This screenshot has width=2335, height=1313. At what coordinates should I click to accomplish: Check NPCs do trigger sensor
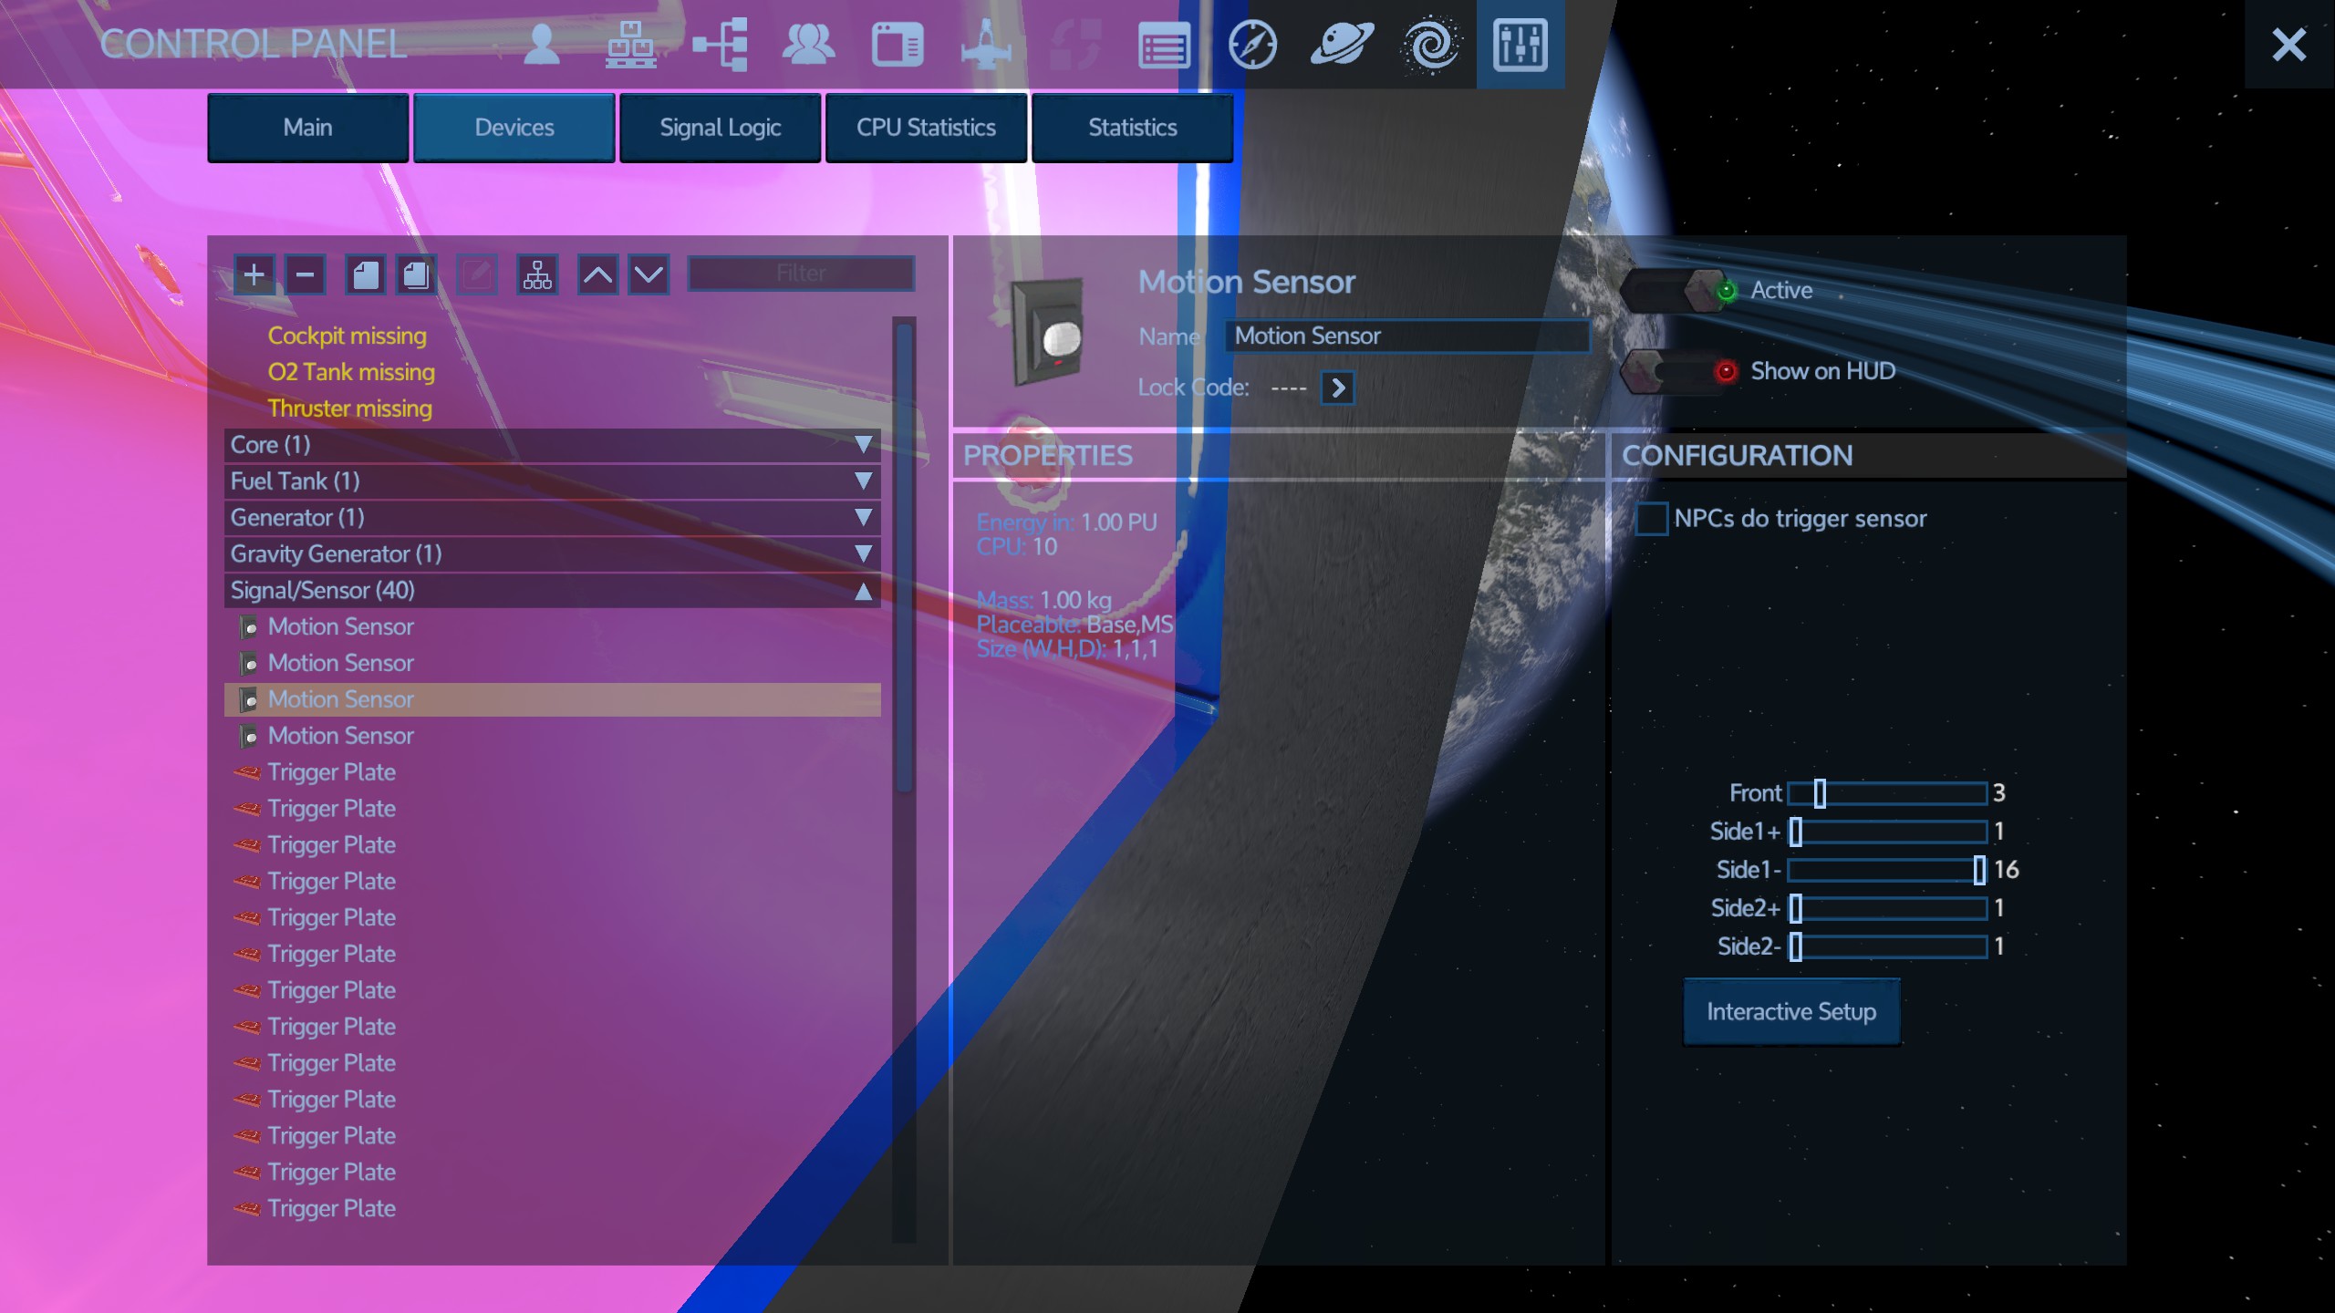pos(1652,519)
